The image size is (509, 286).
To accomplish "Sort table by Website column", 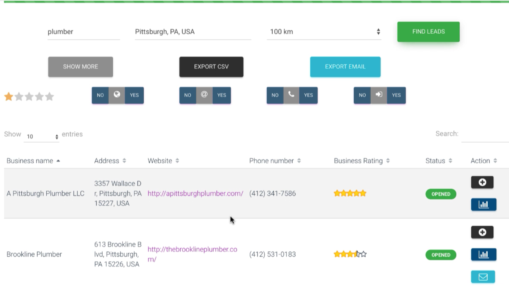I will [x=163, y=161].
